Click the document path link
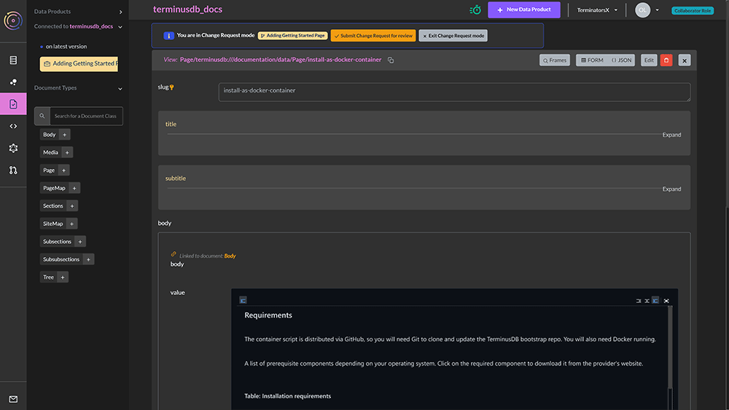Viewport: 729px width, 410px height. point(281,60)
